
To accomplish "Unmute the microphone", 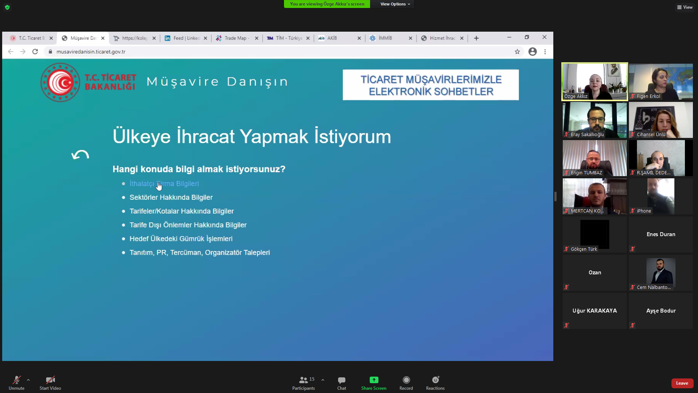I will [16, 382].
